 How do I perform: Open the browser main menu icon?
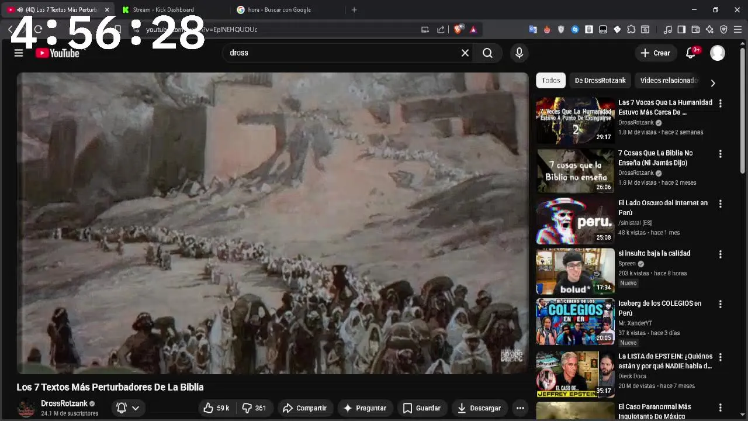coord(737,29)
